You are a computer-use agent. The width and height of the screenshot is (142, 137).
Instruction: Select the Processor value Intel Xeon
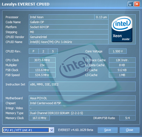62,17
